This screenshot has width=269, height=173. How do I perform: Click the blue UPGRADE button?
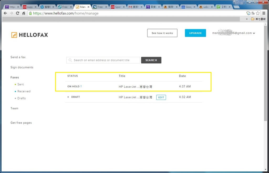pyautogui.click(x=195, y=33)
